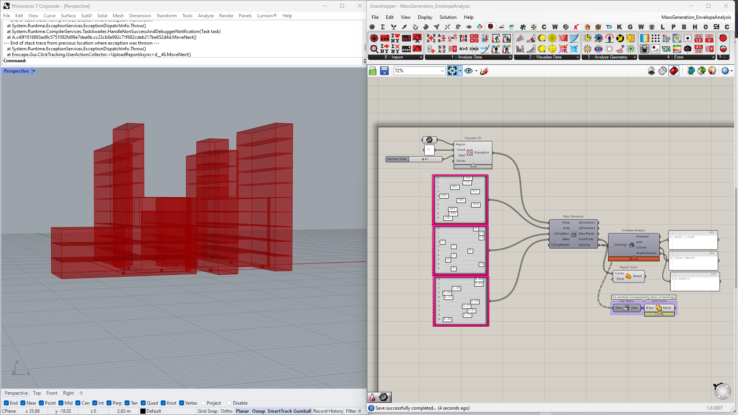This screenshot has width=738, height=415.
Task: Toggle the Quad osnap checkbox
Action: 143,403
